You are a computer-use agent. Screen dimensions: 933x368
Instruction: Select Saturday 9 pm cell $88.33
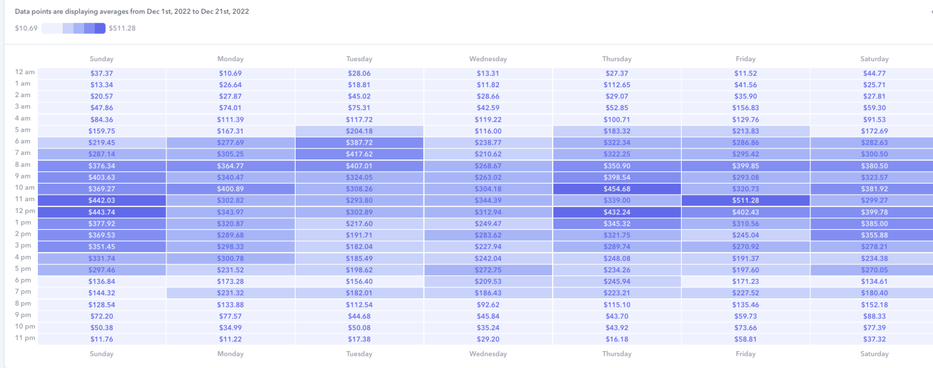872,316
